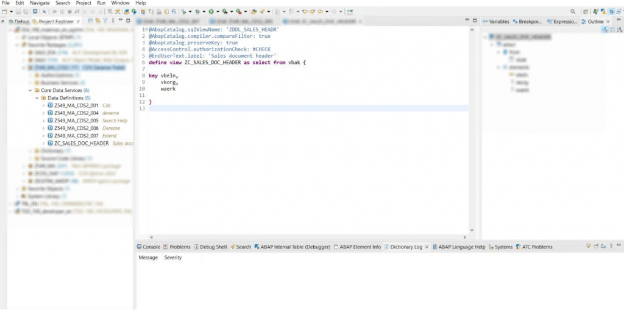Image resolution: width=624 pixels, height=310 pixels.
Task: Click the editor horizontal scrollbar
Action: point(307,237)
